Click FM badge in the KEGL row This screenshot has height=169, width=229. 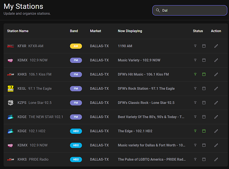pyautogui.click(x=76, y=88)
